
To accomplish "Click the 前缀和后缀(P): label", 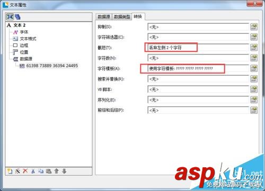I will point(111,110).
